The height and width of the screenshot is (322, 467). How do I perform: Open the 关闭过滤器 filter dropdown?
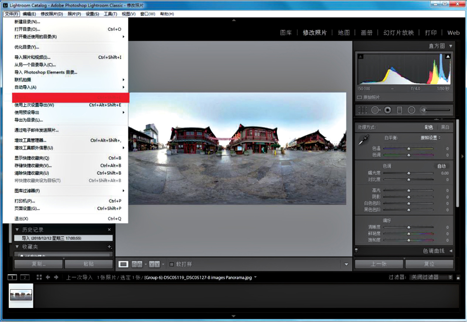click(431, 277)
